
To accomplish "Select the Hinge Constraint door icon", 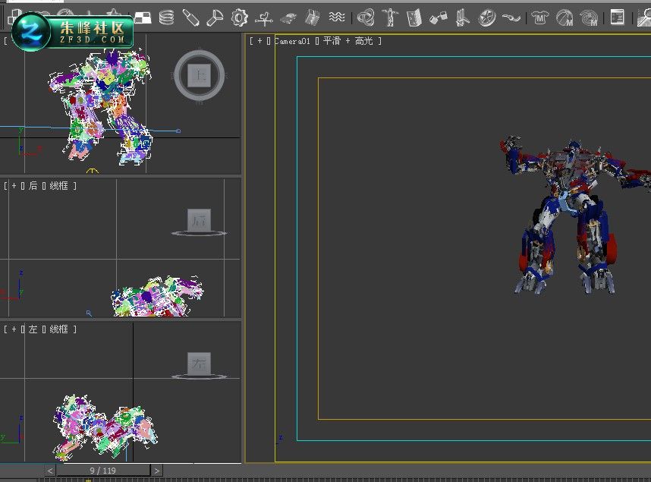I will tap(414, 18).
